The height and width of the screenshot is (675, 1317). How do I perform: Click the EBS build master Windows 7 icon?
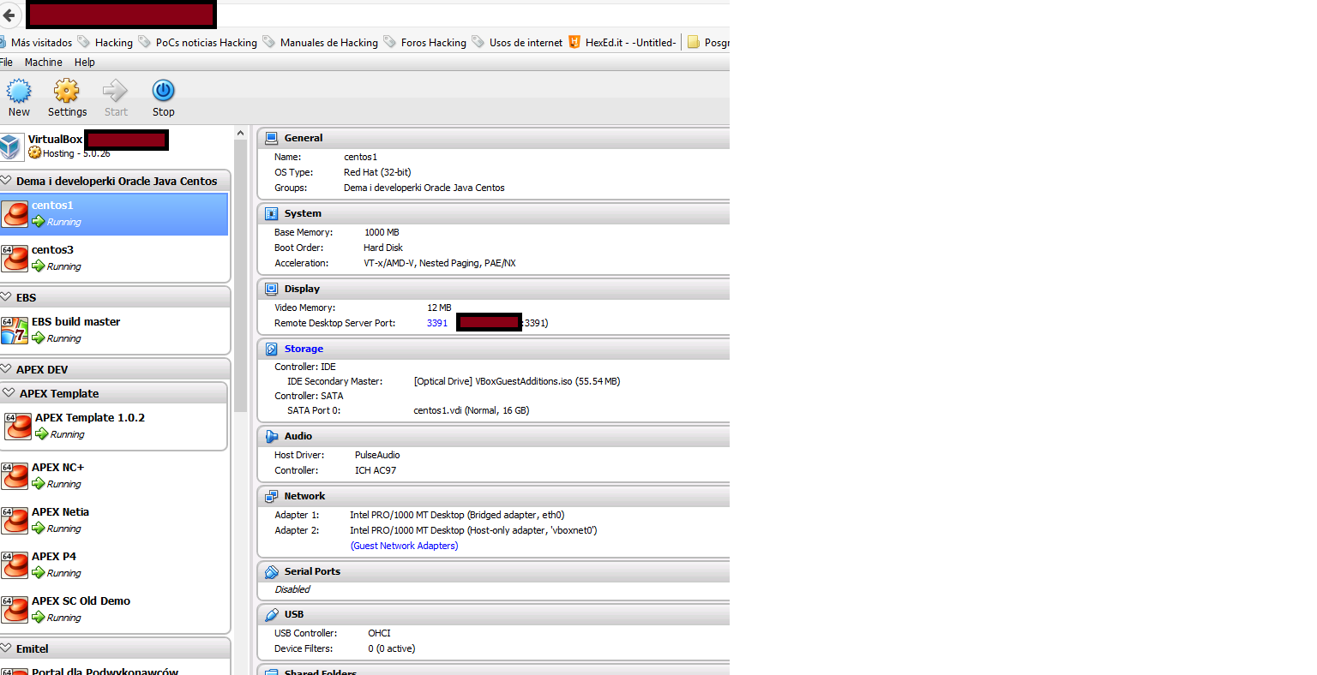coord(15,330)
